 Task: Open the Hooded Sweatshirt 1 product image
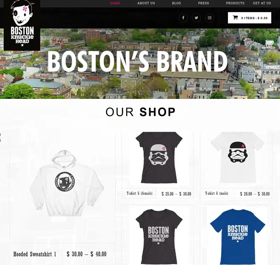pos(66,183)
